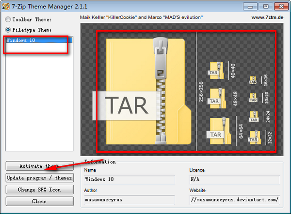The image size is (291, 214).
Task: Select the Toolbar Themes radio button
Action: [8, 19]
